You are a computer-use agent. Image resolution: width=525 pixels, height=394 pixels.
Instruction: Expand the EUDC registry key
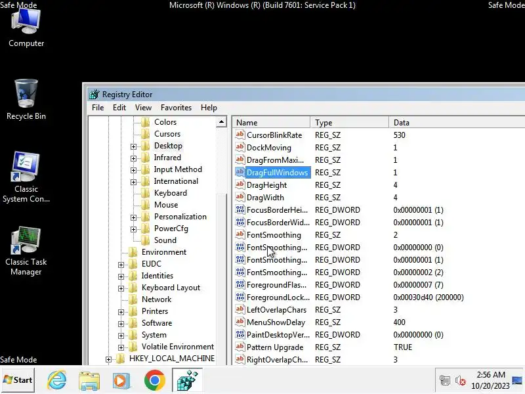(121, 265)
